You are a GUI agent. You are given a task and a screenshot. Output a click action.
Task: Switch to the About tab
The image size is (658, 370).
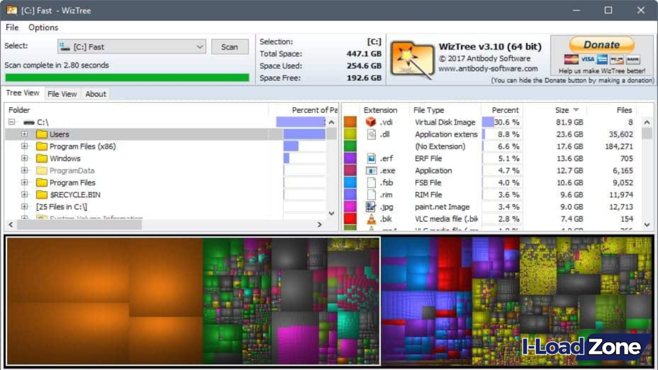(95, 94)
